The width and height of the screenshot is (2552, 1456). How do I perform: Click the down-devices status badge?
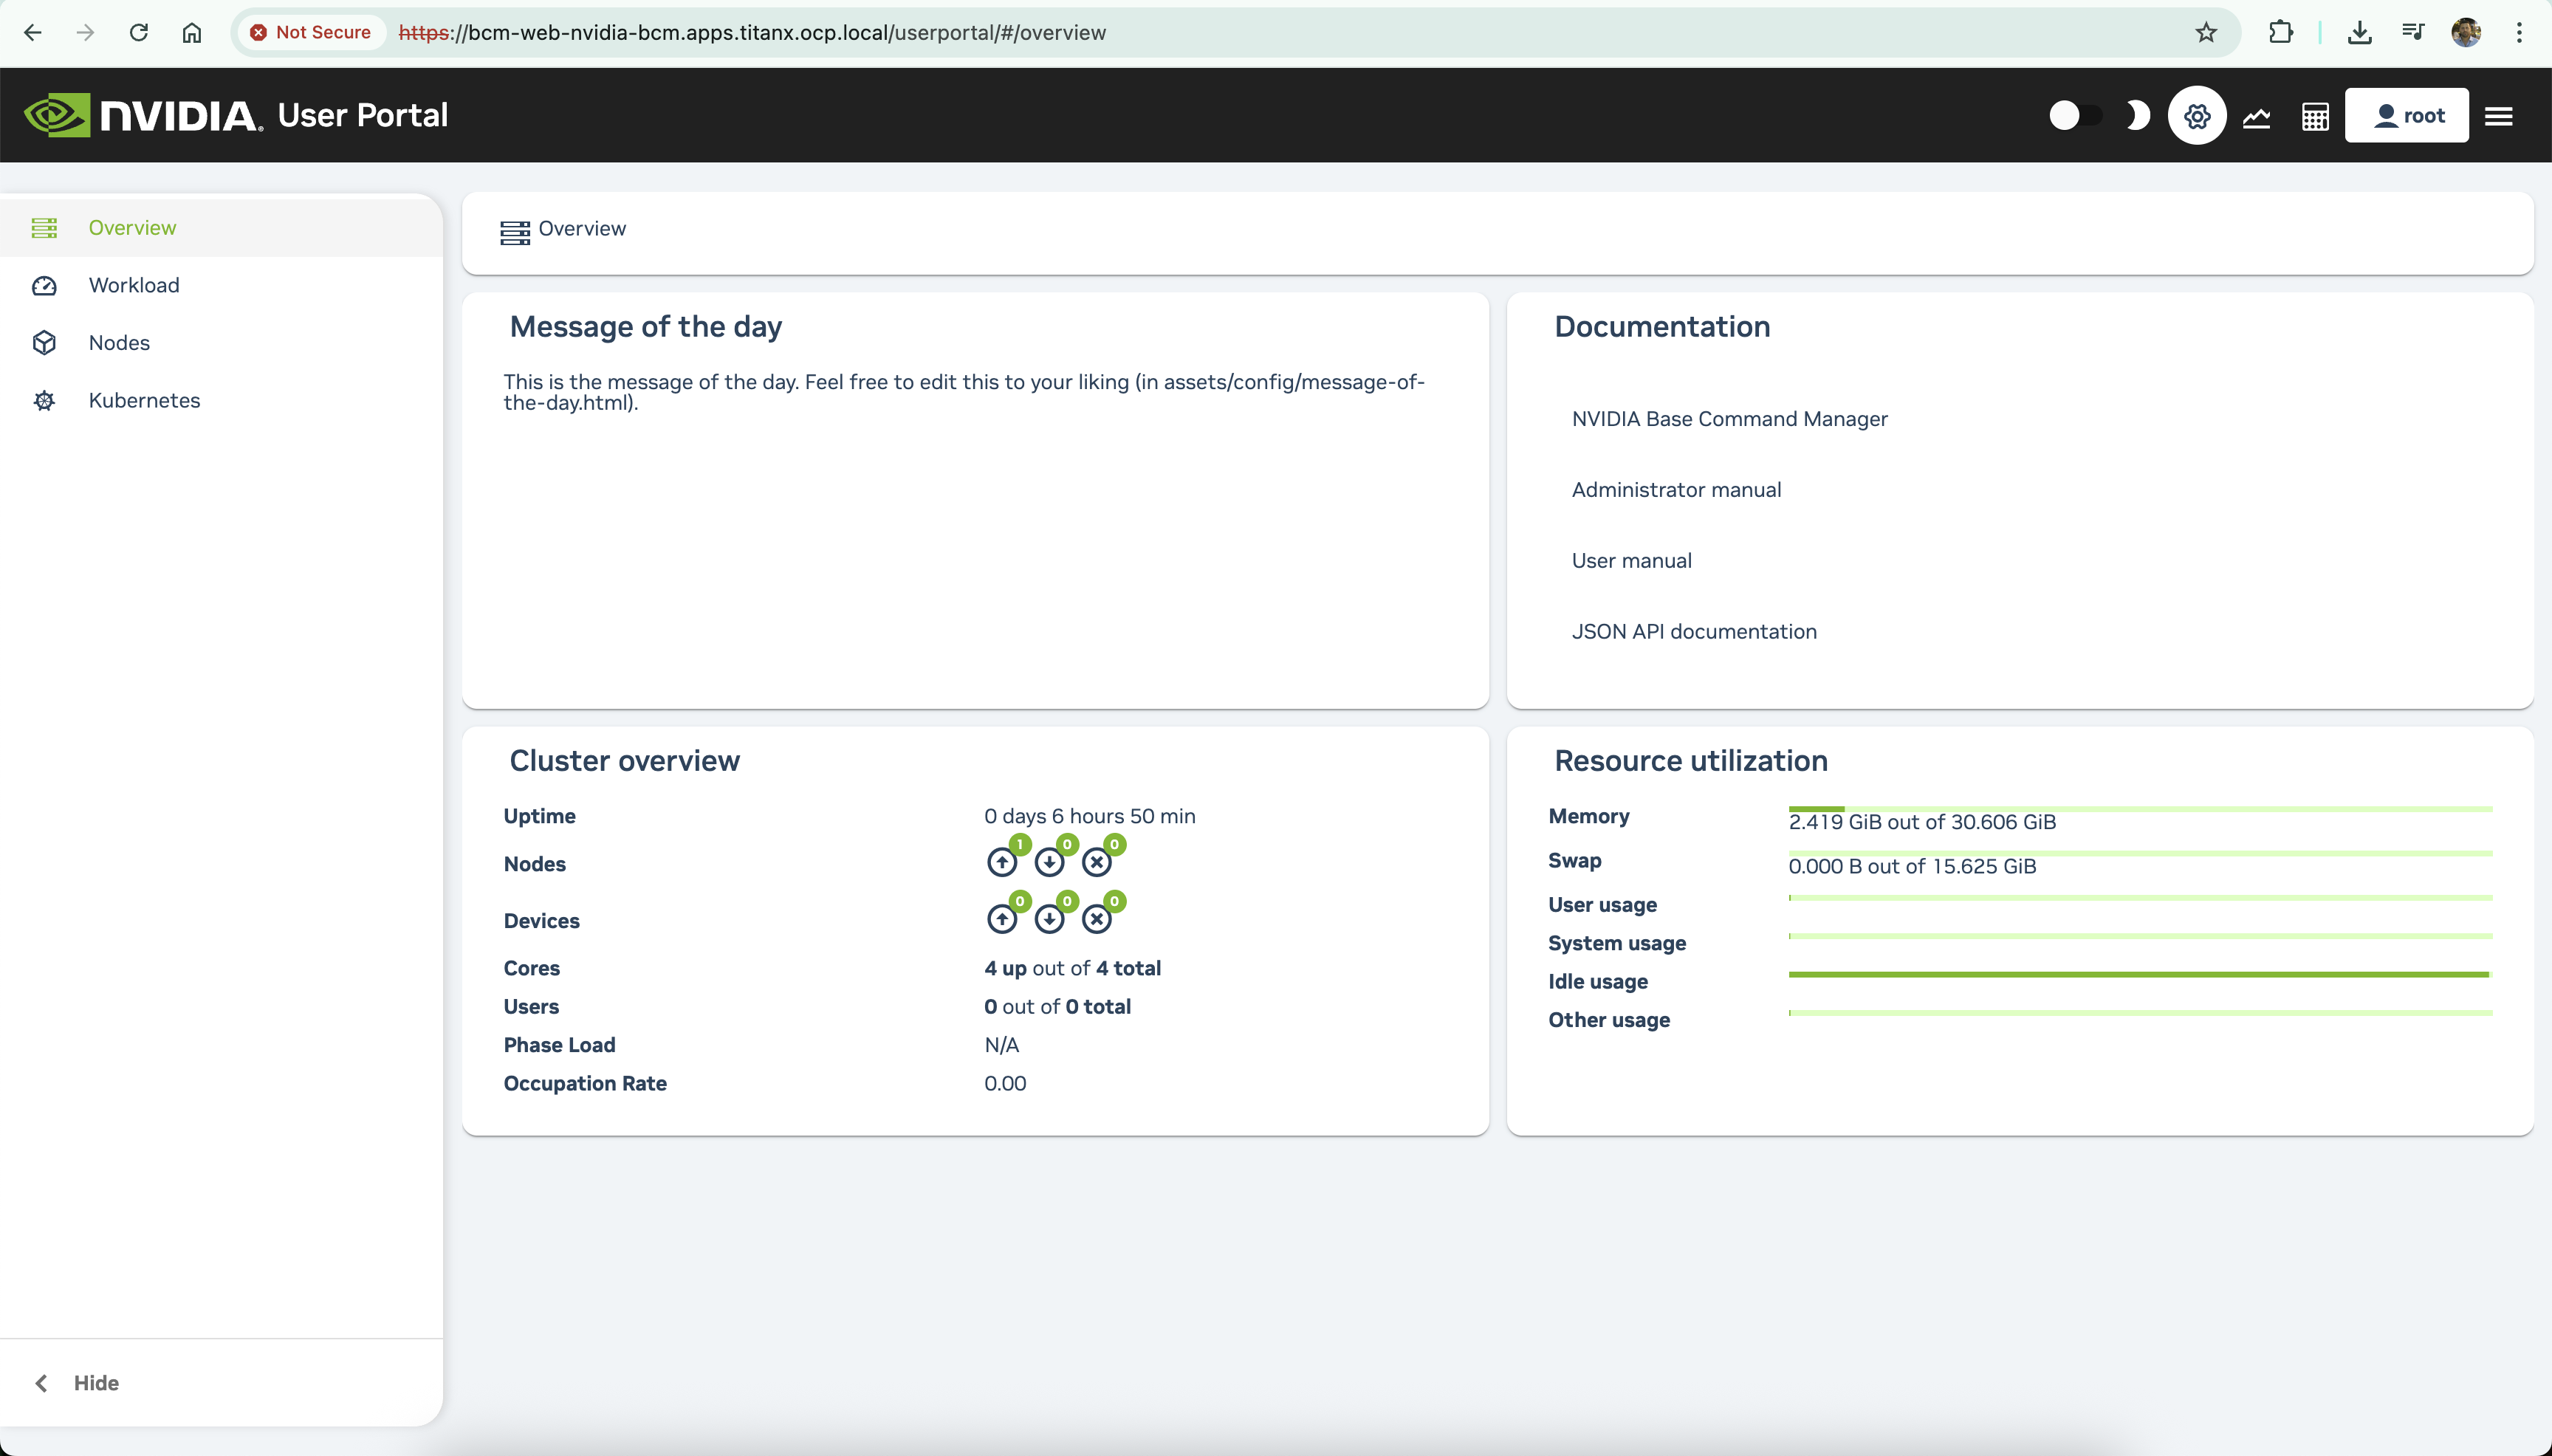[1049, 918]
